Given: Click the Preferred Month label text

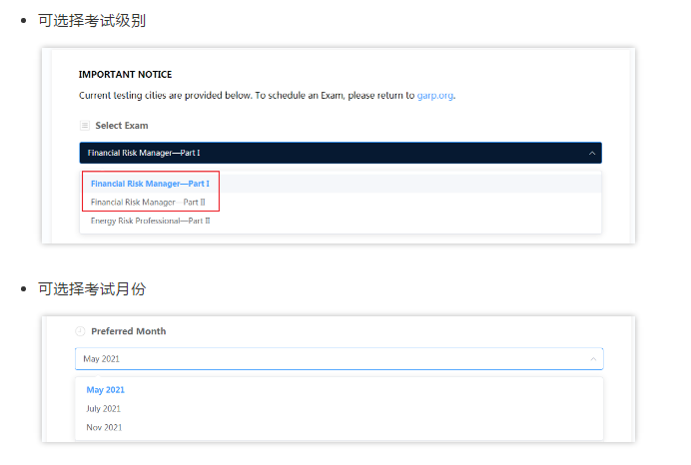Looking at the screenshot, I should [128, 331].
